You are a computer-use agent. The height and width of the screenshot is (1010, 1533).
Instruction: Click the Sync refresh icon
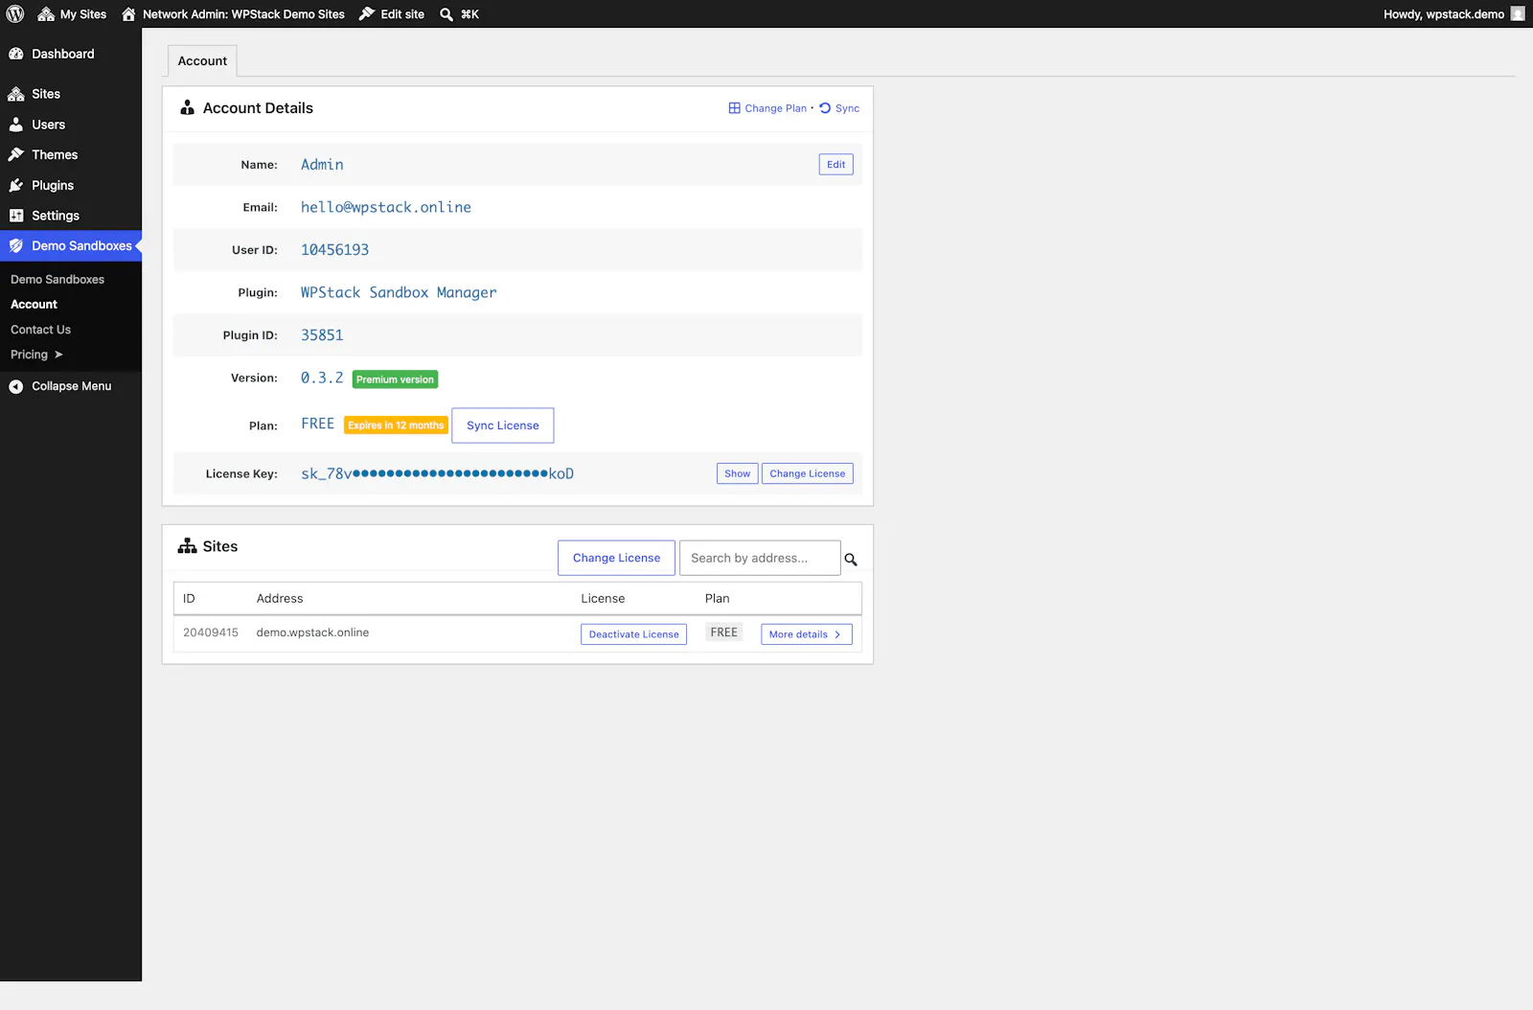pos(825,108)
